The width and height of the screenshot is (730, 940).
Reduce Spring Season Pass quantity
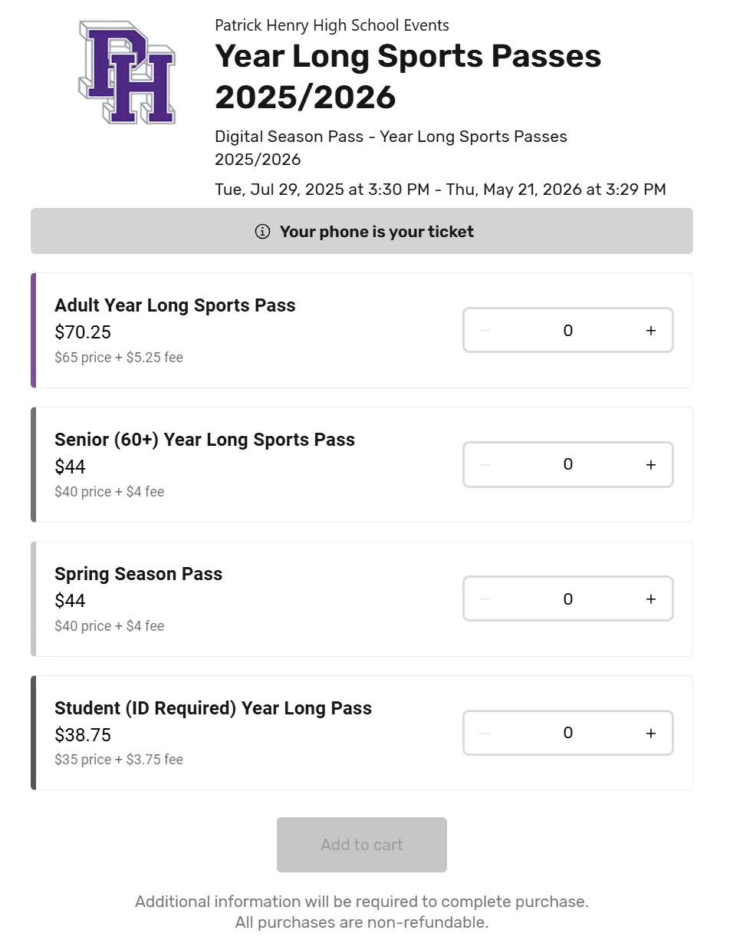pyautogui.click(x=485, y=599)
